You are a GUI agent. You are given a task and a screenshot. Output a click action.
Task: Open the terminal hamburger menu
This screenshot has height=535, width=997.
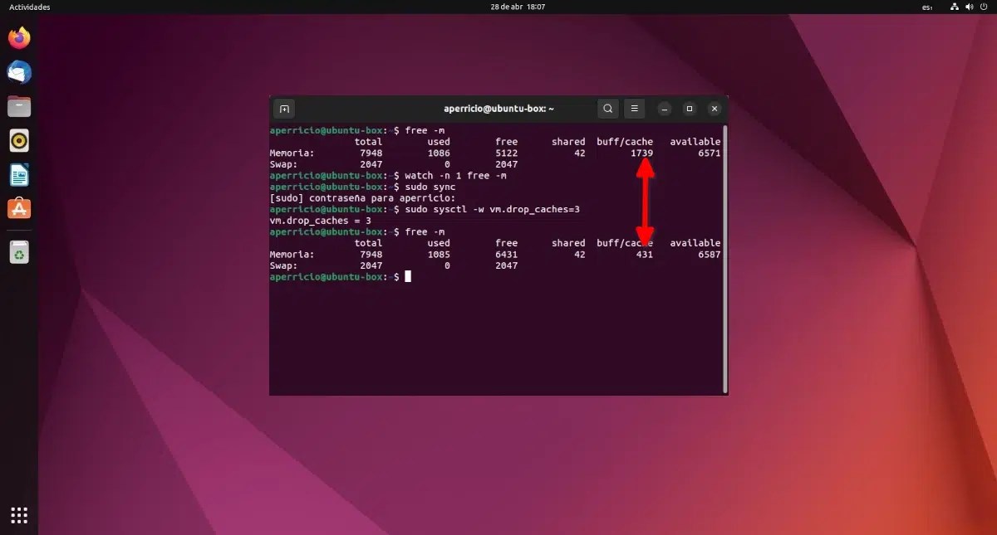click(634, 108)
